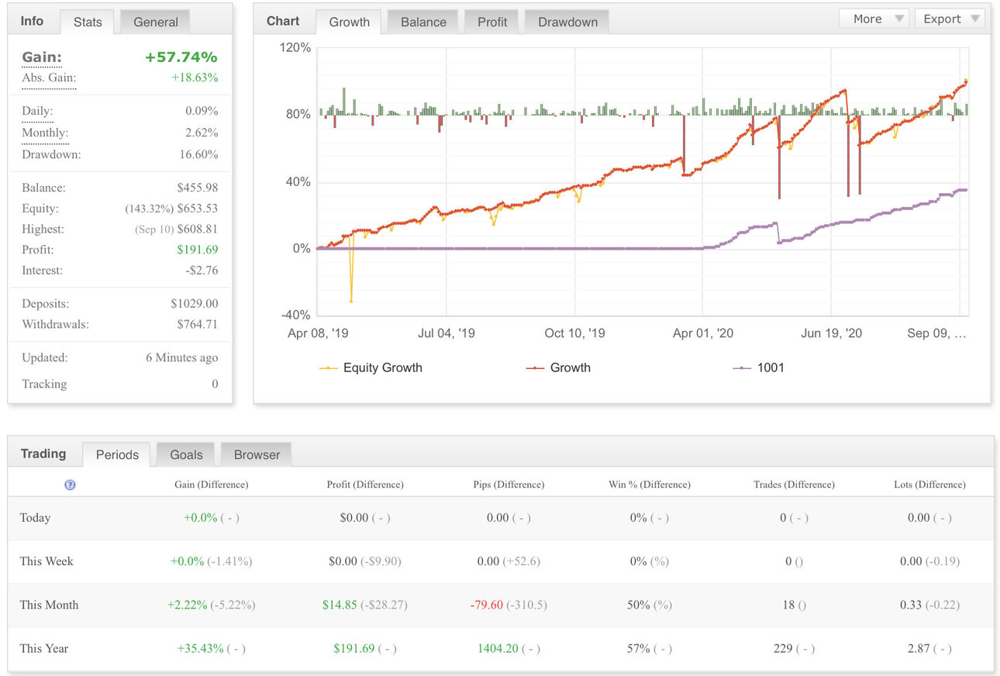Click the 229 trades value

click(x=784, y=648)
